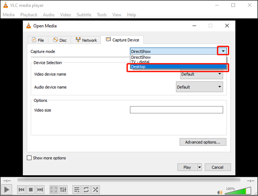Image resolution: width=258 pixels, height=196 pixels.
Task: Click the cone icon in Open Media dialog
Action: (x=29, y=26)
